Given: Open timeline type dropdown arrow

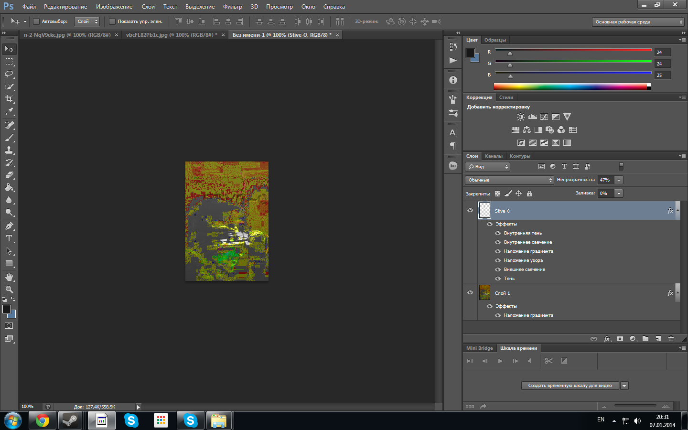Looking at the screenshot, I should click(x=624, y=386).
